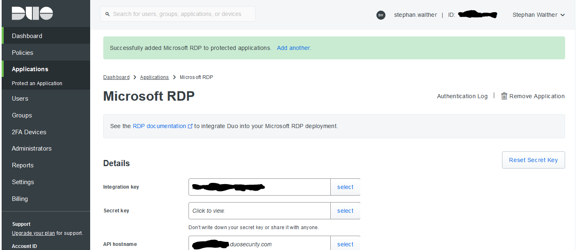
Task: Click the Reset Secret Key button
Action: pos(533,160)
